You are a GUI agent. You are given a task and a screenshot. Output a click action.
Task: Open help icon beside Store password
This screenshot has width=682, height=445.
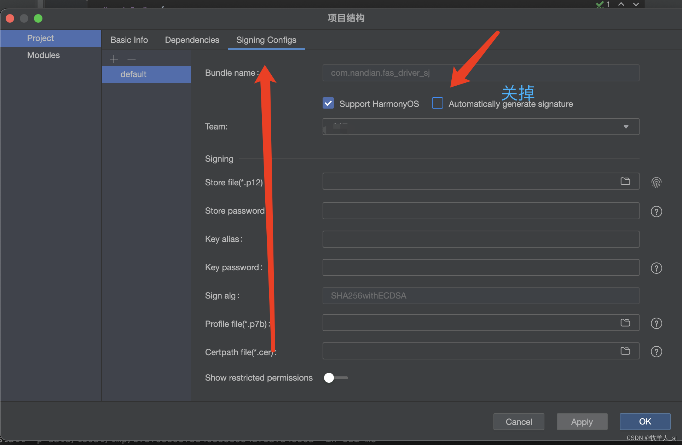656,212
